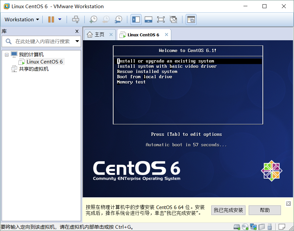This screenshot has width=294, height=231.
Task: Select 'Rescue installed system' boot option
Action: 147,72
